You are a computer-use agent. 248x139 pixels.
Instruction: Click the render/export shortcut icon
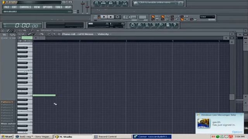coord(147,25)
